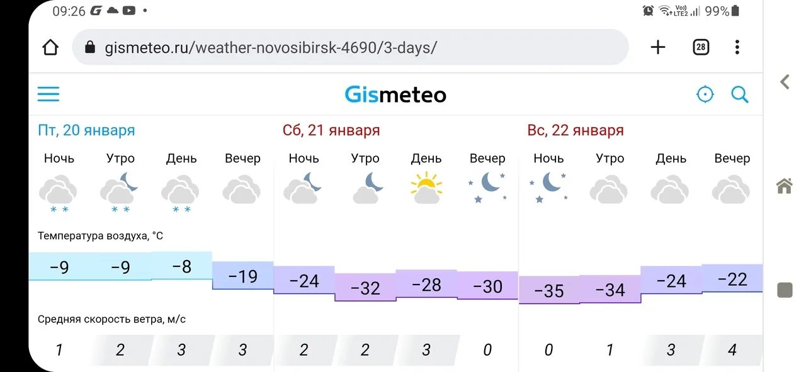Open a new browser tab with plus

coord(658,47)
